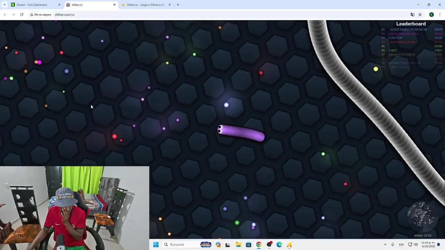Viewport: 445px width, 250px height.
Task: Open the Task View taskbar icon
Action: point(228,245)
